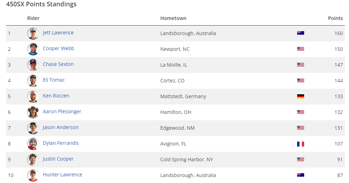Click Cooper Webb's profile photo

coord(33,49)
